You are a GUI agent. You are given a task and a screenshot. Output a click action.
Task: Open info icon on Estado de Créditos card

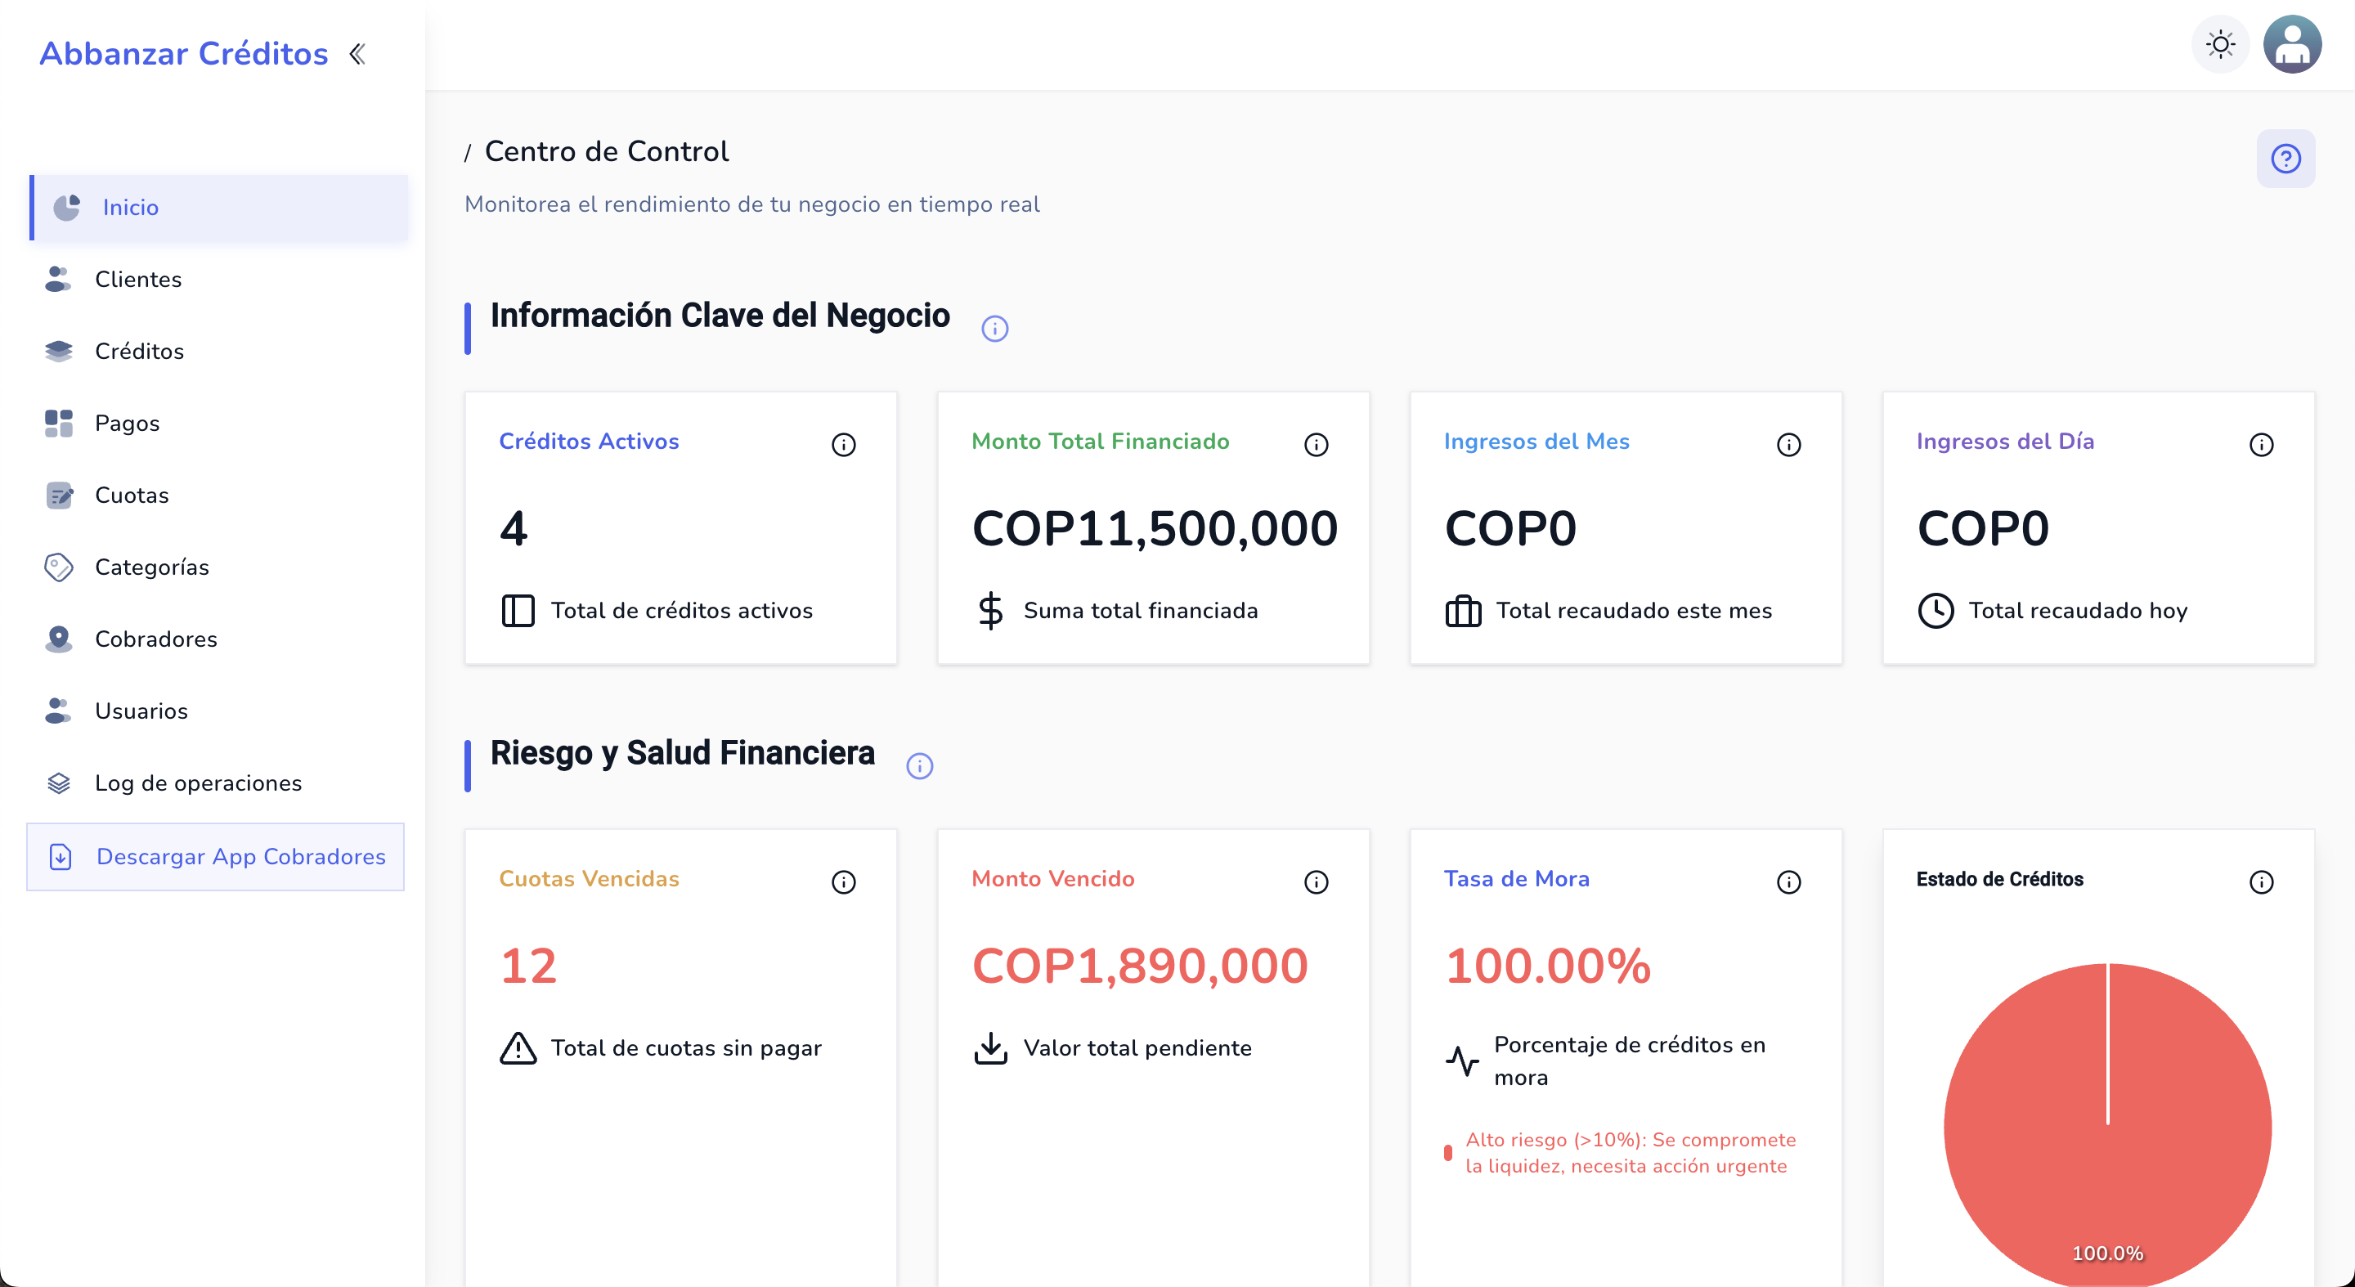[2262, 882]
